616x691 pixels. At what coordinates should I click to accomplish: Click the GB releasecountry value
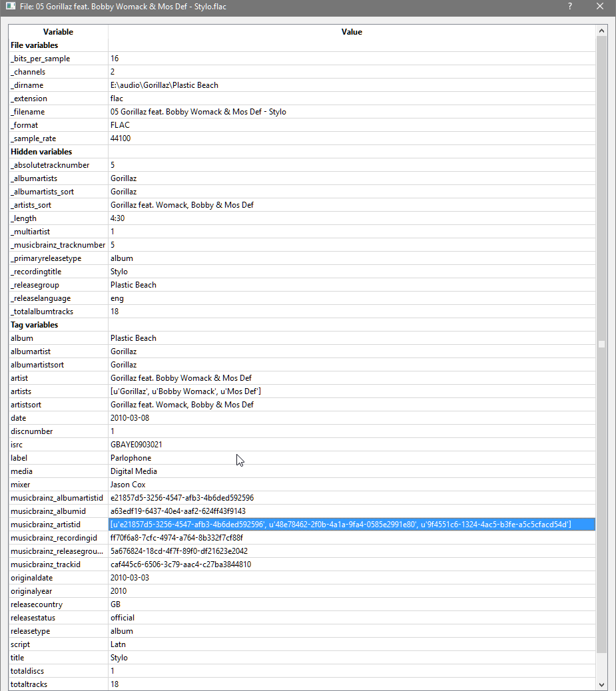(x=115, y=604)
